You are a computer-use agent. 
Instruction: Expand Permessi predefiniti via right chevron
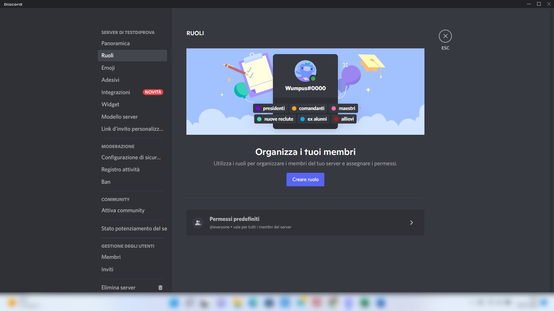click(412, 222)
